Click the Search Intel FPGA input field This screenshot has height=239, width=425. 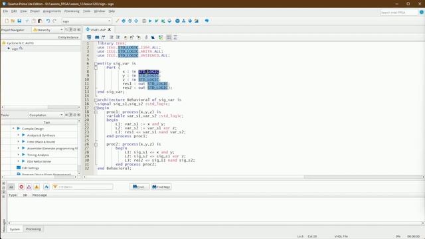398,13
